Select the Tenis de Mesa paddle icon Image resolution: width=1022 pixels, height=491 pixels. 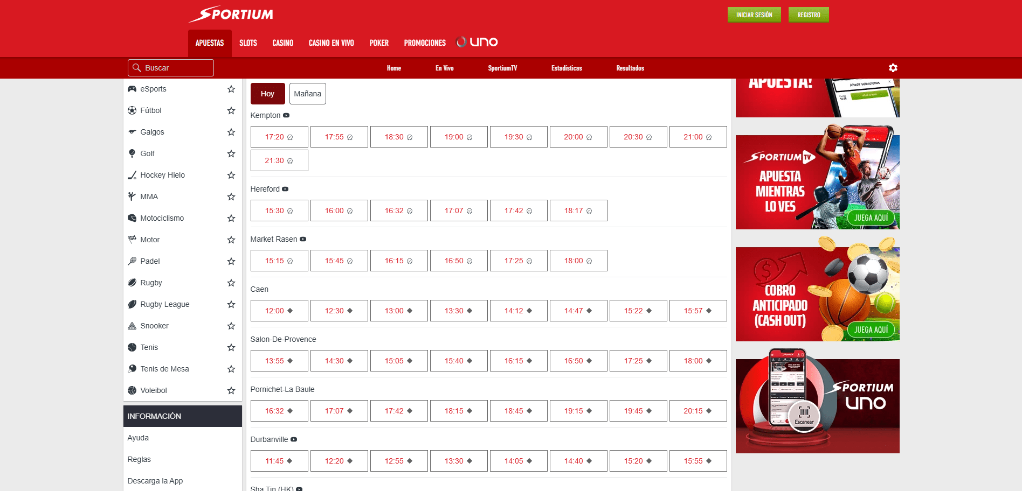tap(132, 369)
